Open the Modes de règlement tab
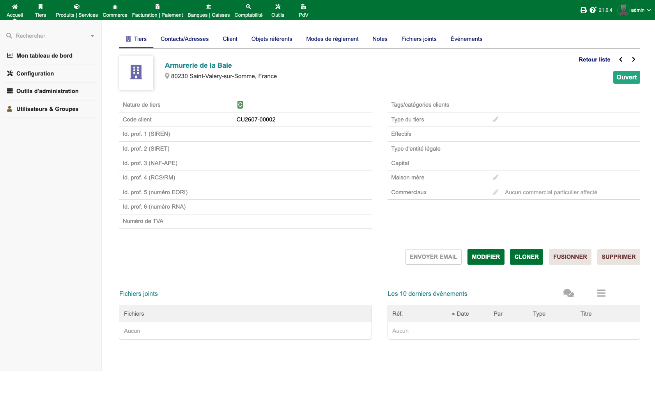 (x=332, y=39)
